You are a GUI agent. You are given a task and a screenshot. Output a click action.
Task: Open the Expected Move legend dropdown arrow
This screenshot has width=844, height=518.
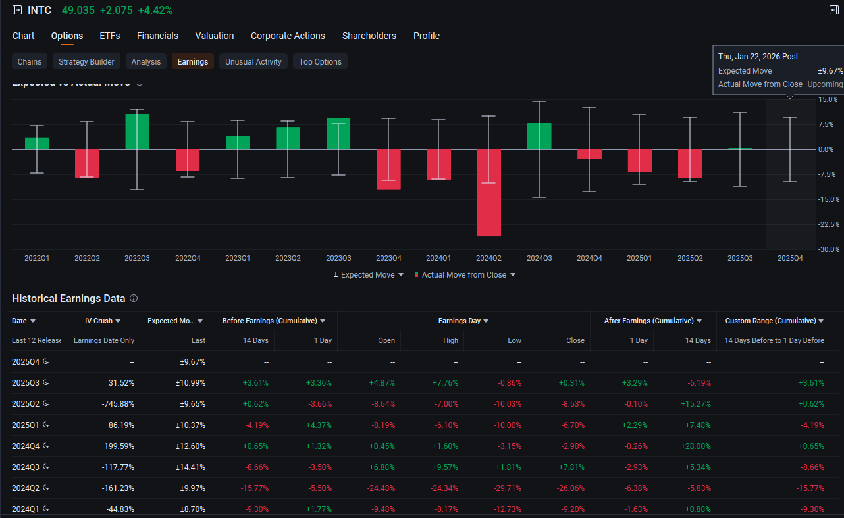tap(401, 275)
